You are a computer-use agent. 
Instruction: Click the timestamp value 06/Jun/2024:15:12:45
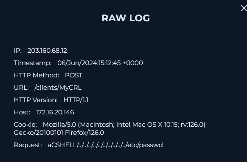(89, 63)
